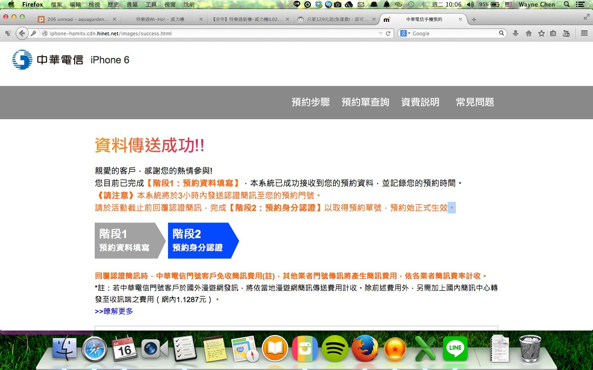Screen dimensions: 593x370
Task: Open the Google search engine dropdown
Action: (x=406, y=33)
